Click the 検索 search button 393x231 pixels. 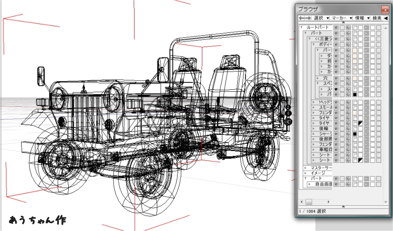pyautogui.click(x=377, y=18)
